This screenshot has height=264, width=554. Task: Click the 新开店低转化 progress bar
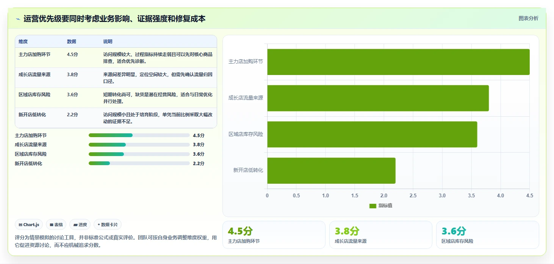click(139, 164)
